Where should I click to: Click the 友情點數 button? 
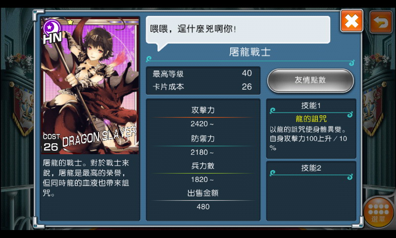[x=310, y=80]
